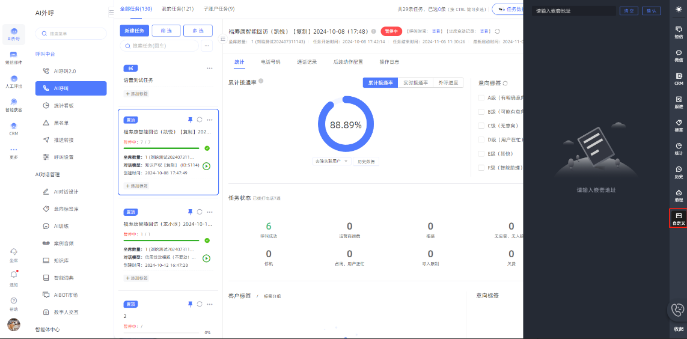
Task: Click the 新建任务 button
Action: [x=134, y=30]
